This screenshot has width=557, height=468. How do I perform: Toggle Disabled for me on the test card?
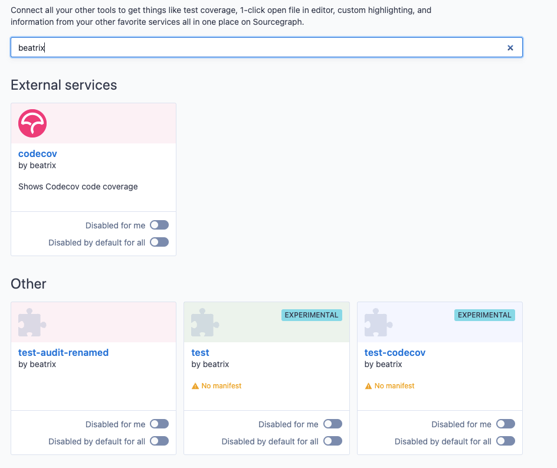coord(333,424)
